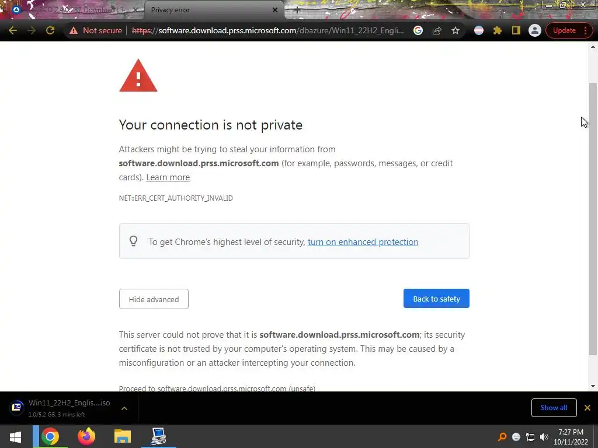Click the Update button in Chrome toolbar

(x=564, y=30)
